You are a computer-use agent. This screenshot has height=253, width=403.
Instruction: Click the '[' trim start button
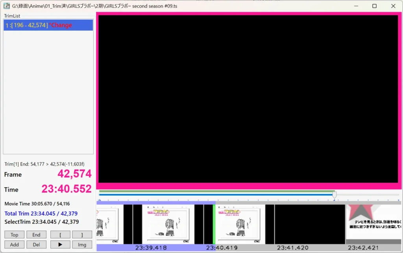coord(60,235)
